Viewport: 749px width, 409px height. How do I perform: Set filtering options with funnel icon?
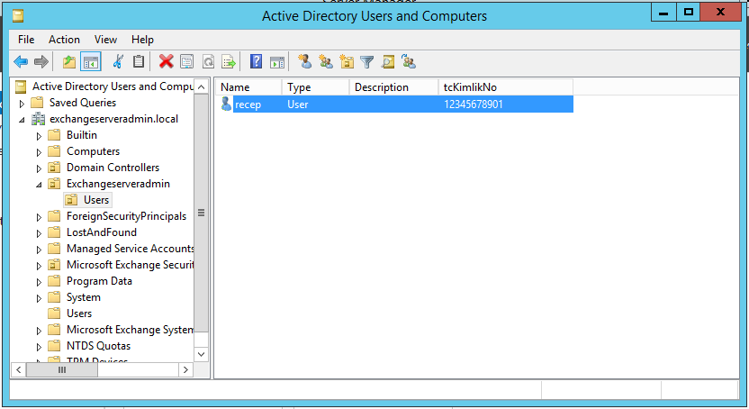click(x=367, y=61)
